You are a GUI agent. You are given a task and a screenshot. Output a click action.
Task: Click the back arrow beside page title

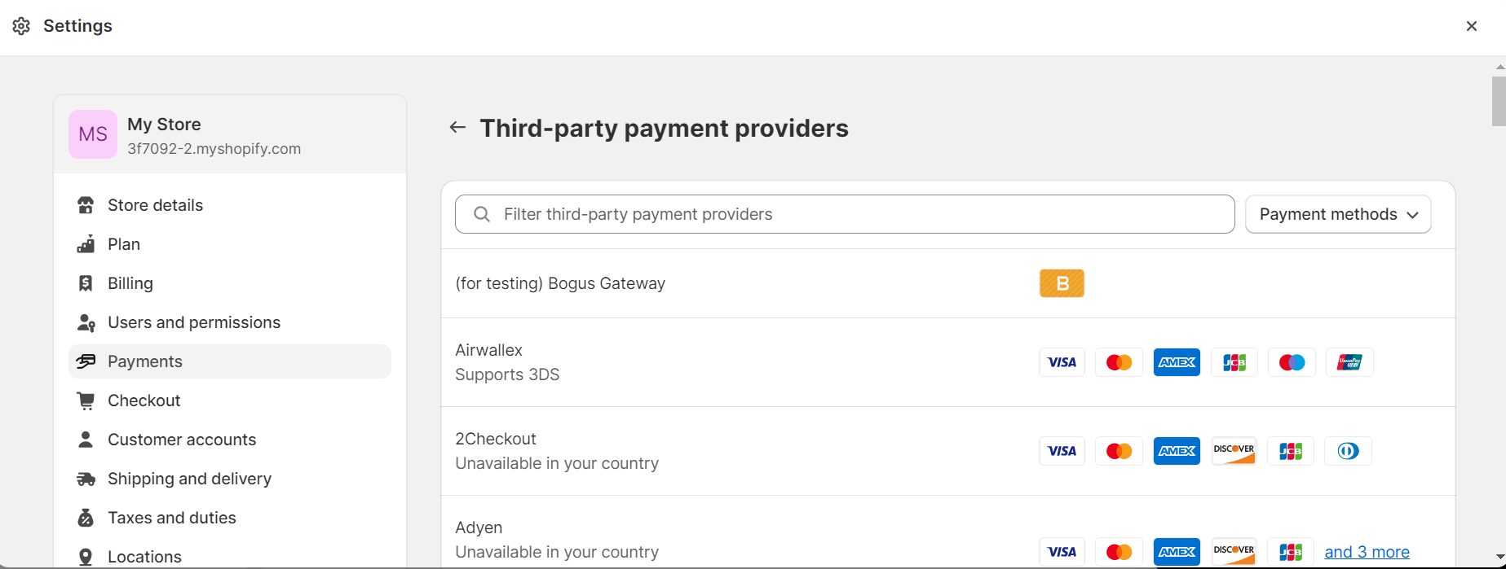(457, 128)
